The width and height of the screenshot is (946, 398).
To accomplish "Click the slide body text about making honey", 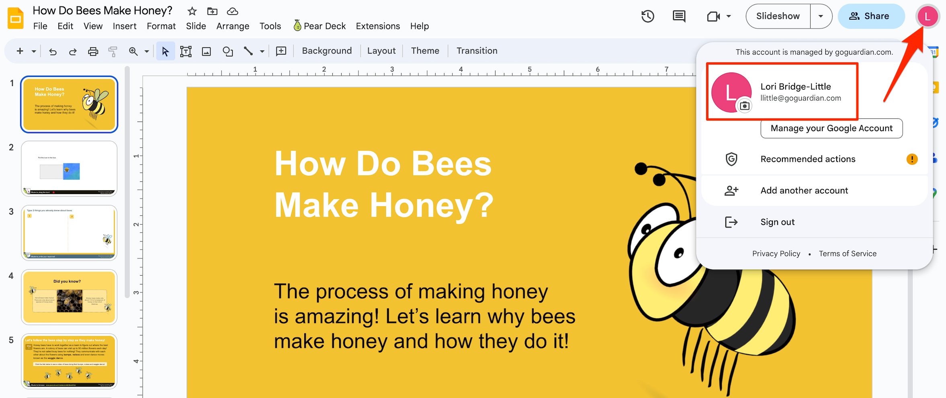I will coord(424,316).
